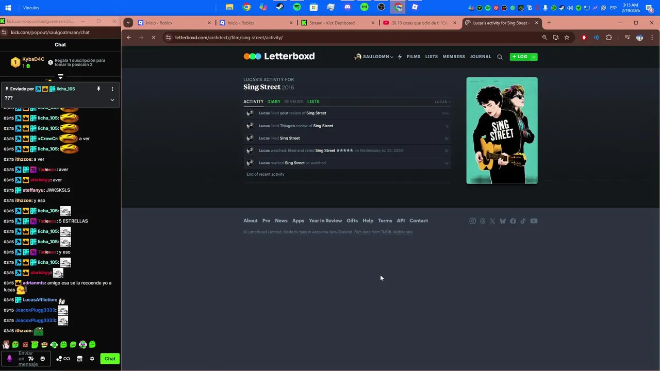Open the About footer link
Image resolution: width=660 pixels, height=371 pixels.
250,221
